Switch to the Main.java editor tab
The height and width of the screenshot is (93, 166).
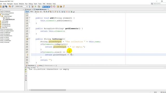click(x=29, y=10)
